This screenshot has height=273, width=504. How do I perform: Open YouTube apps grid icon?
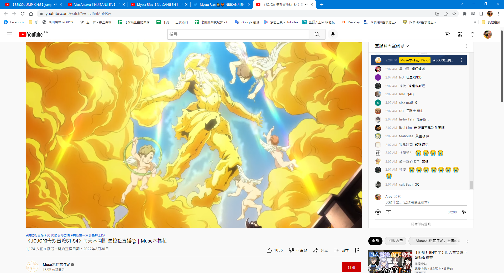(460, 34)
